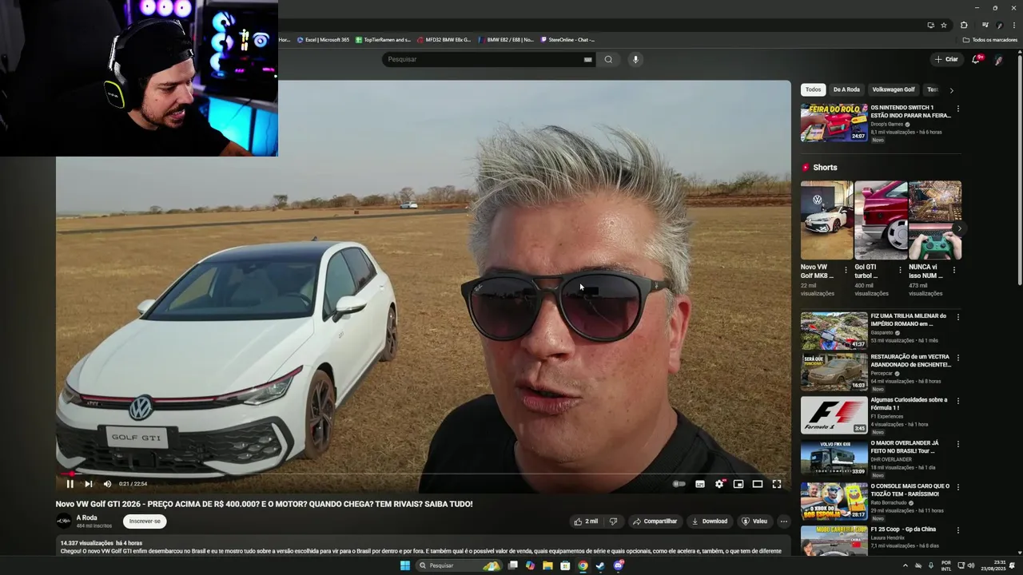The image size is (1023, 575).
Task: Open options for Fórmula 1 curiosidades video
Action: [x=958, y=401]
